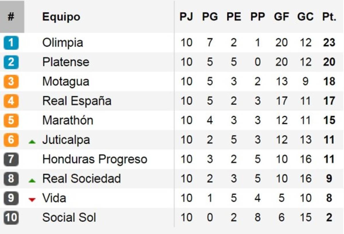
Task: Click the GF column header
Action: (x=281, y=17)
